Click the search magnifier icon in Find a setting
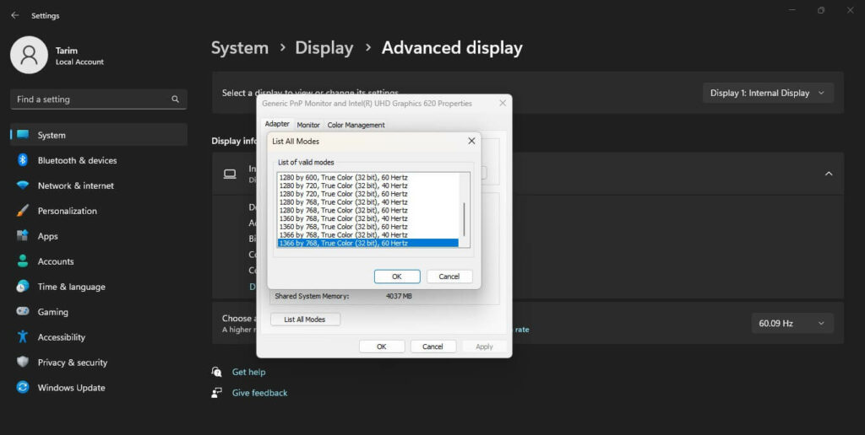Image resolution: width=865 pixels, height=435 pixels. click(x=176, y=99)
